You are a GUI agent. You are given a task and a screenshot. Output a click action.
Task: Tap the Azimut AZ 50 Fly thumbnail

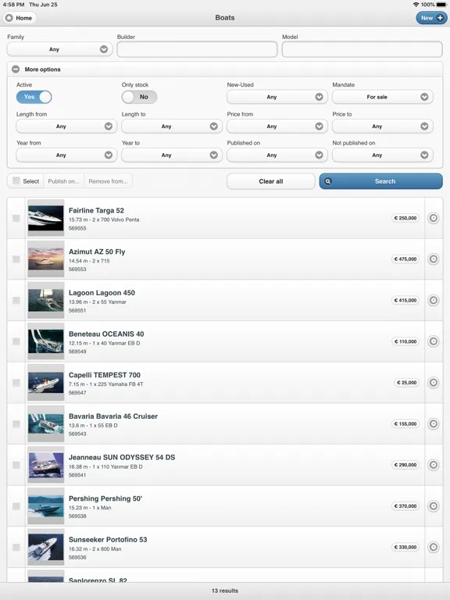46,259
